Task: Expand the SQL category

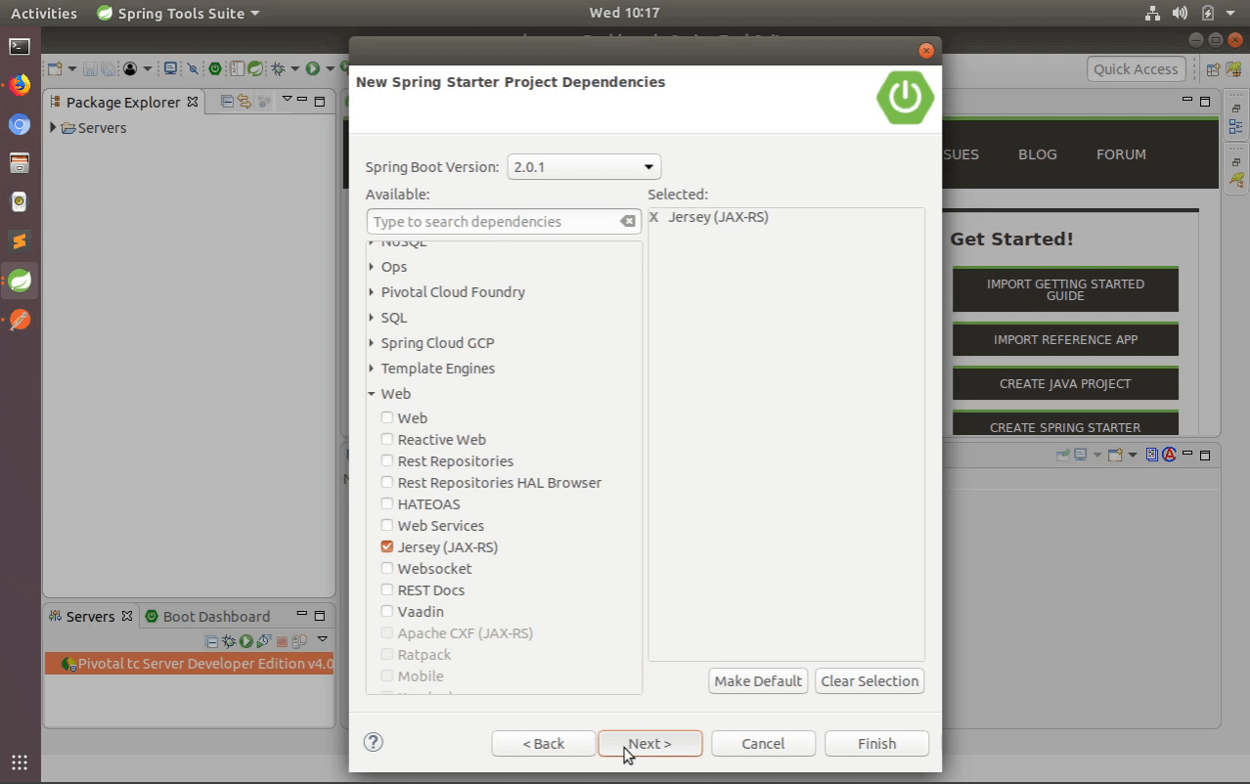Action: coord(372,317)
